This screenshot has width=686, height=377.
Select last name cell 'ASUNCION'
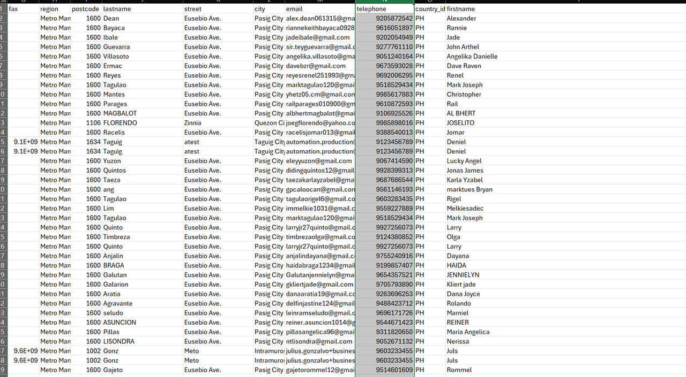pos(142,322)
